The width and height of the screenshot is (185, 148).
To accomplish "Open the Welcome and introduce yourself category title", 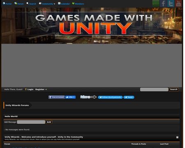I will (44, 137).
